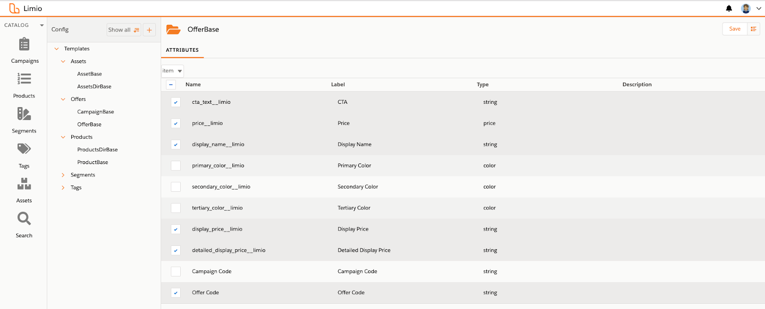Check the Campaign Code row checkbox
Screen dimensions: 765x309
point(176,271)
